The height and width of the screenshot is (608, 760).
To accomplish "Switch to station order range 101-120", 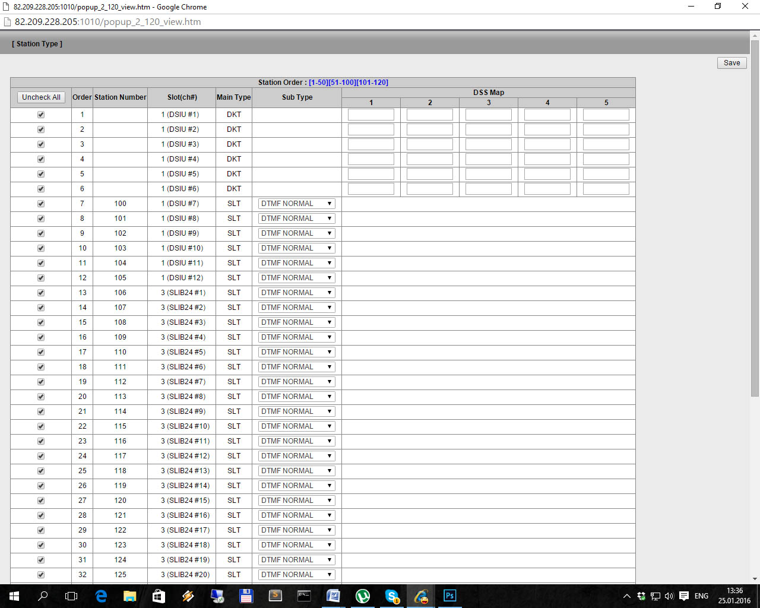I will pos(372,83).
